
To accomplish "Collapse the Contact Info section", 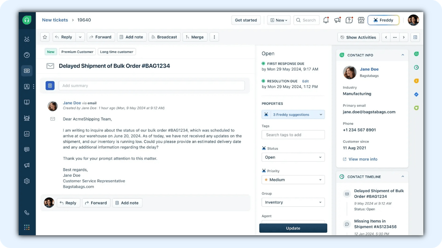I will click(x=403, y=55).
